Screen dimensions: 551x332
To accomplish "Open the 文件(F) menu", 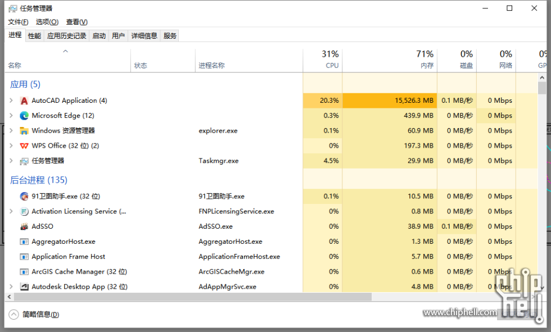I will (x=18, y=22).
